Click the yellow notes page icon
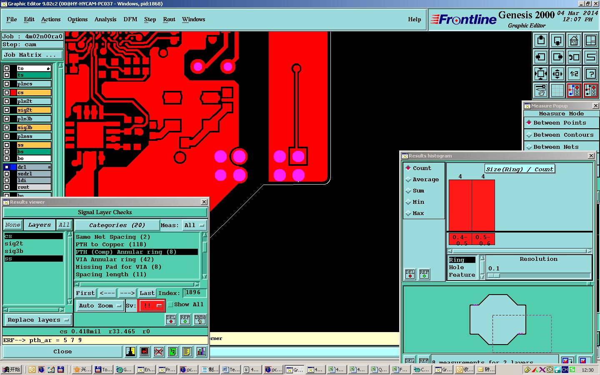 coord(187,352)
